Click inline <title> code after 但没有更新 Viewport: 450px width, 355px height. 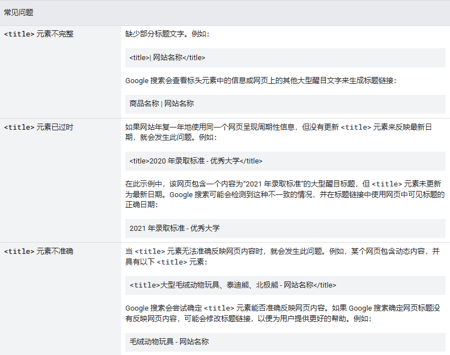coord(356,128)
